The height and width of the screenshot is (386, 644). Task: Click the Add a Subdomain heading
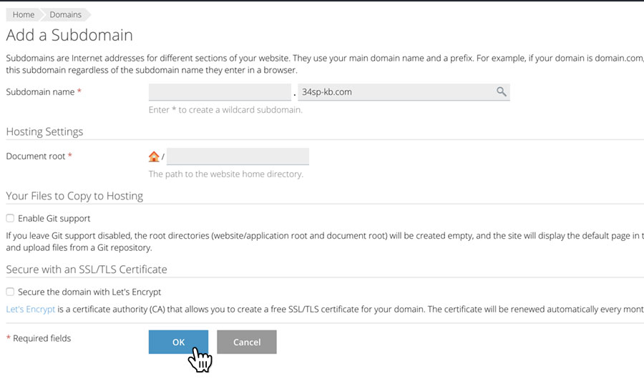tap(69, 35)
